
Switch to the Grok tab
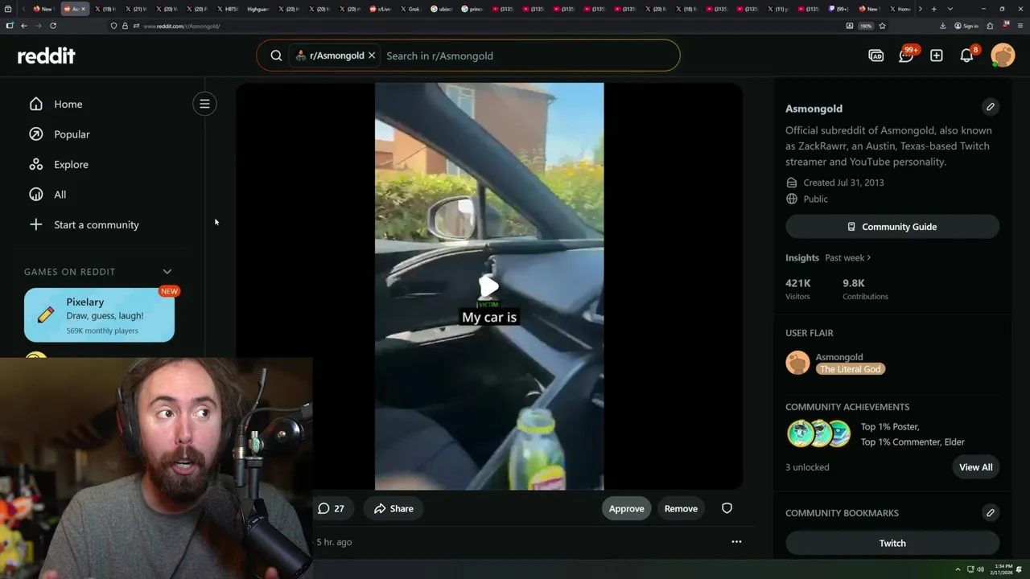click(x=410, y=9)
